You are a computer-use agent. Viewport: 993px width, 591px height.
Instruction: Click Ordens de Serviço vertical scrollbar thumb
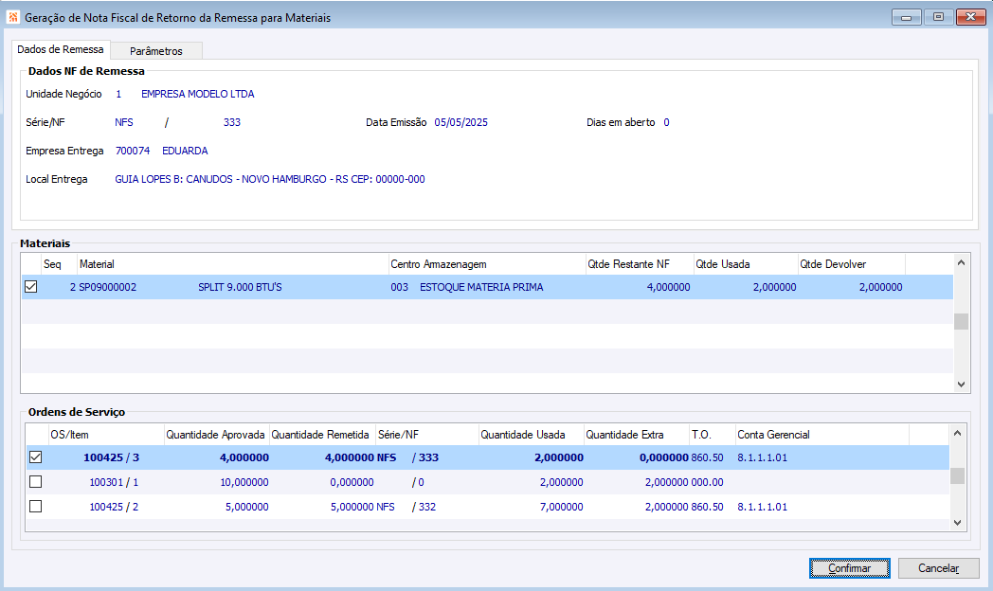957,475
